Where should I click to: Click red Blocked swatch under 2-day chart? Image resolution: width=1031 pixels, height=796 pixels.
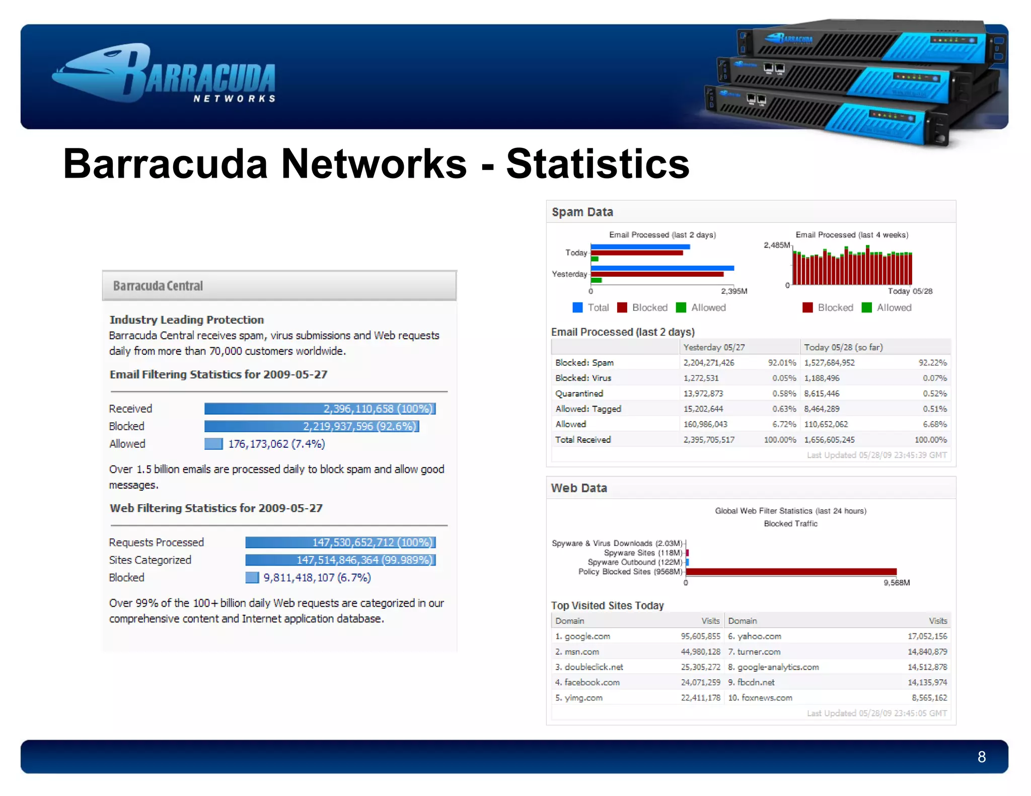click(x=622, y=307)
